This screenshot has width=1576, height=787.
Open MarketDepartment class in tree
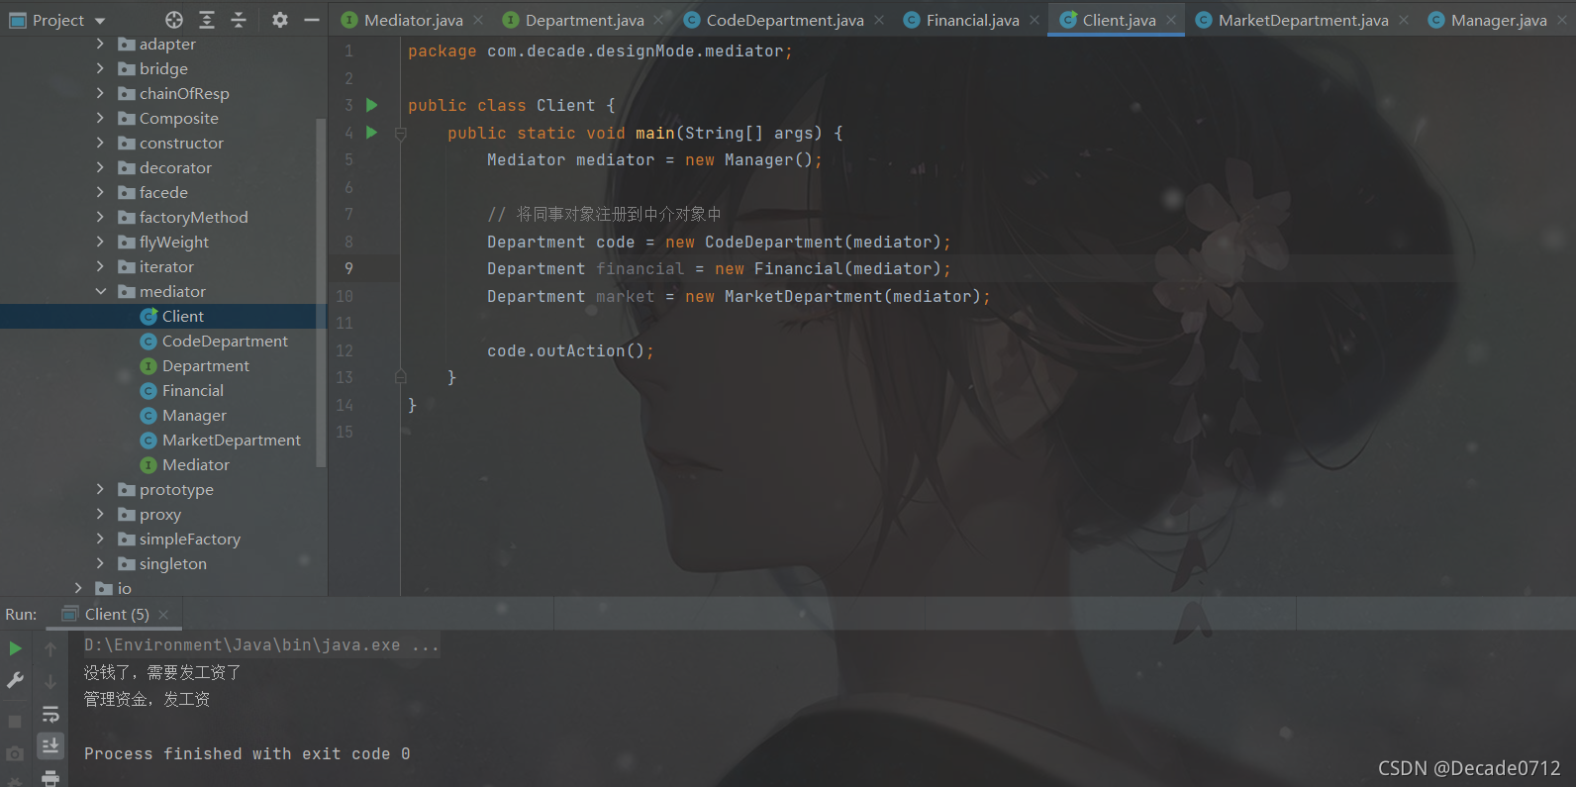tap(232, 440)
